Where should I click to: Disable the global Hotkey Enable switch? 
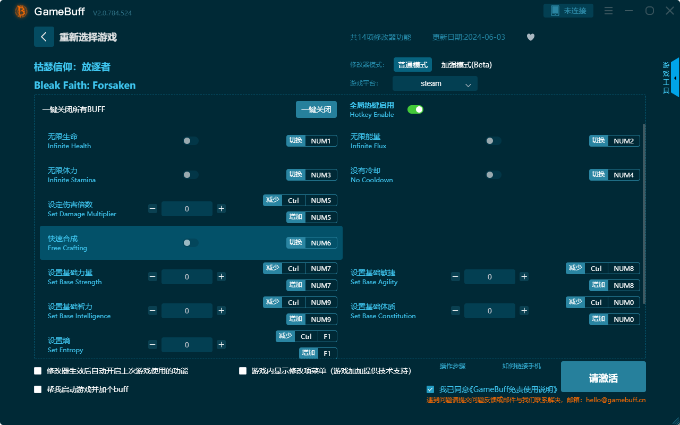[x=415, y=109]
